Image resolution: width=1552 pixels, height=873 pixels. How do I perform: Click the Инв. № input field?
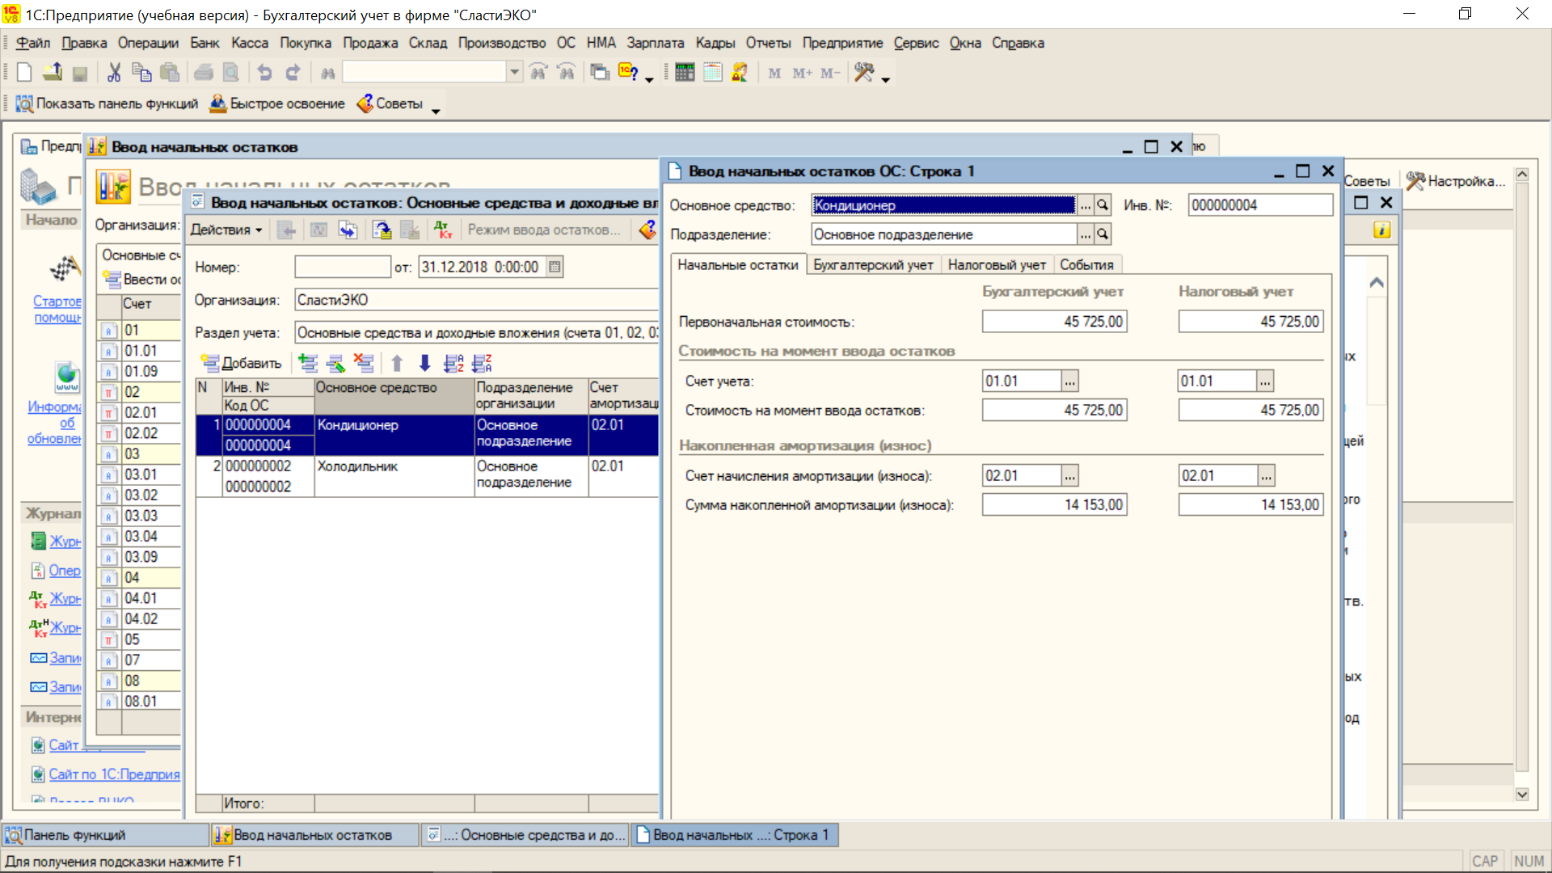tap(1259, 205)
